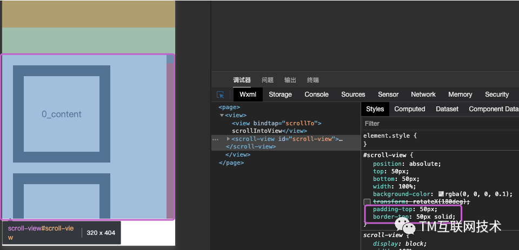This screenshot has height=250, width=519.
Task: Activate the element inspector picker icon
Action: tap(220, 94)
